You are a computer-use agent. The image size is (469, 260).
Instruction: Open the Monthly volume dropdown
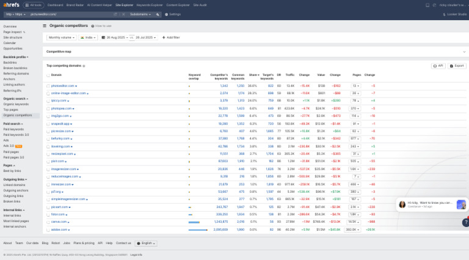coord(62,37)
